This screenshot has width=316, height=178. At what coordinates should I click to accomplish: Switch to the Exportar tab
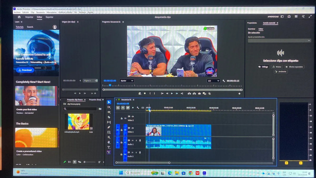tap(50, 17)
